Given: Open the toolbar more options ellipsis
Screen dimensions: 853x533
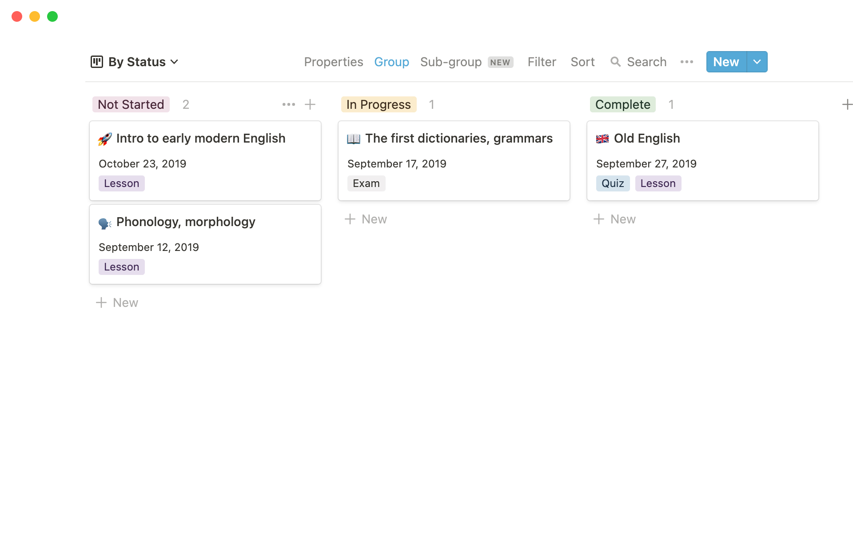Looking at the screenshot, I should click(x=687, y=62).
